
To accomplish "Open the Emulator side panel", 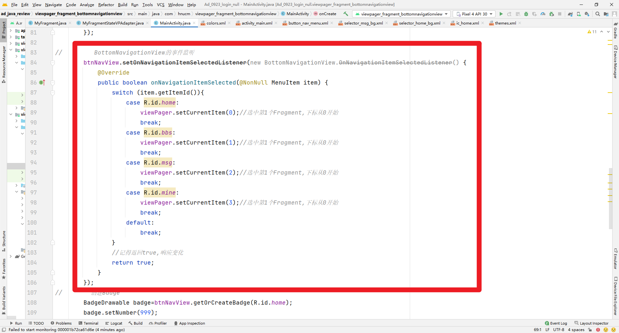I will click(615, 259).
